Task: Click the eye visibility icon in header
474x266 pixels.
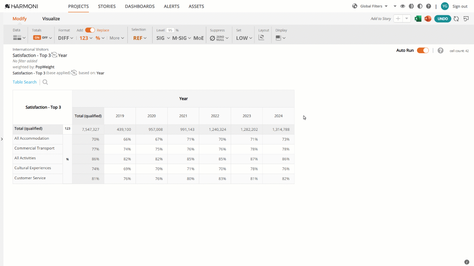Action: click(x=403, y=6)
